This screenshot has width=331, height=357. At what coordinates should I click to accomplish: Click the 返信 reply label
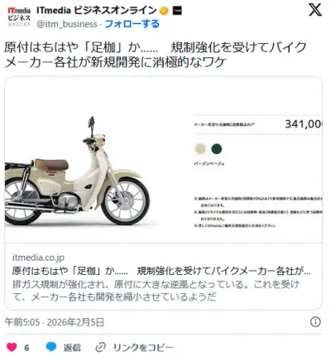[x=72, y=347]
